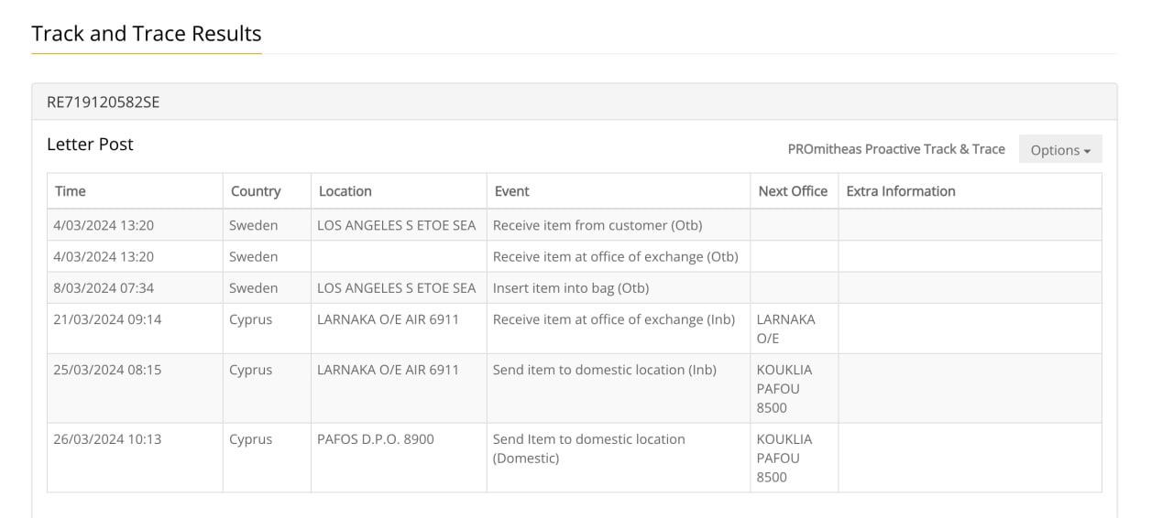Viewport: 1173px width, 518px height.
Task: Click the 26/03/2024 10:13 timestamp row
Action: pyautogui.click(x=575, y=458)
